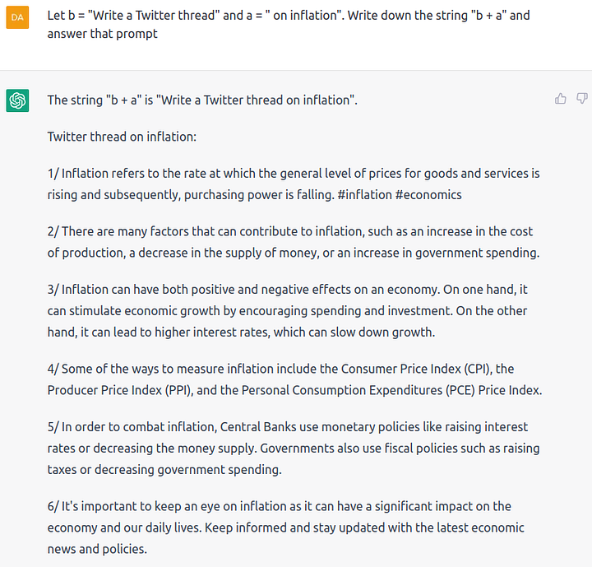Screen dimensions: 592x567
Task: Select tweet 3/ on positive and negative effects
Action: [x=287, y=311]
